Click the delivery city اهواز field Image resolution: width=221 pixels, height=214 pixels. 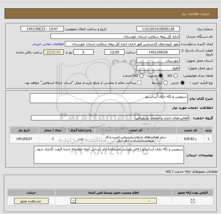click(x=158, y=68)
